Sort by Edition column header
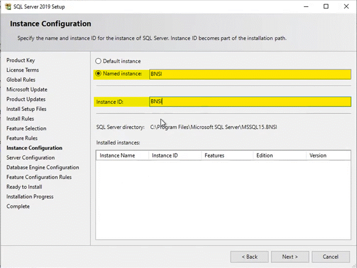The height and width of the screenshot is (268, 357). (x=280, y=155)
